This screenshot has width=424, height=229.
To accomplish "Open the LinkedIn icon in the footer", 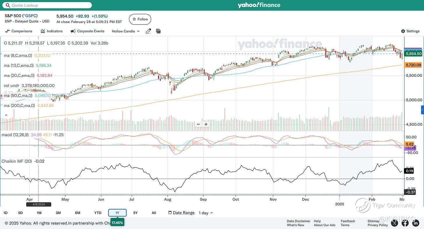I will (x=415, y=223).
